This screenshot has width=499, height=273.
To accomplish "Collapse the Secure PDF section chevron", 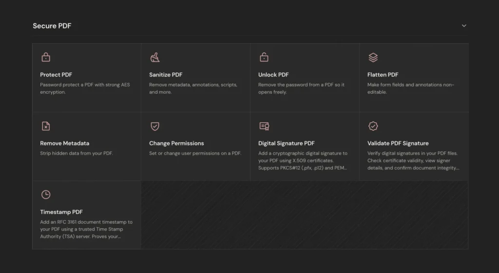I will [x=464, y=26].
